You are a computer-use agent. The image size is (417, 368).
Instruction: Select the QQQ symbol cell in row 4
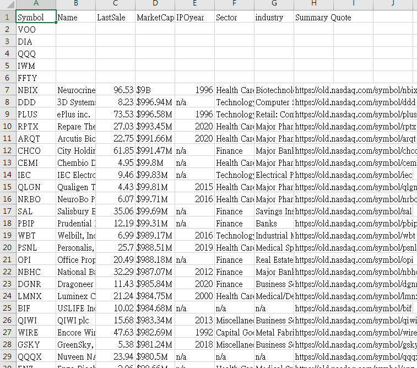click(x=36, y=53)
